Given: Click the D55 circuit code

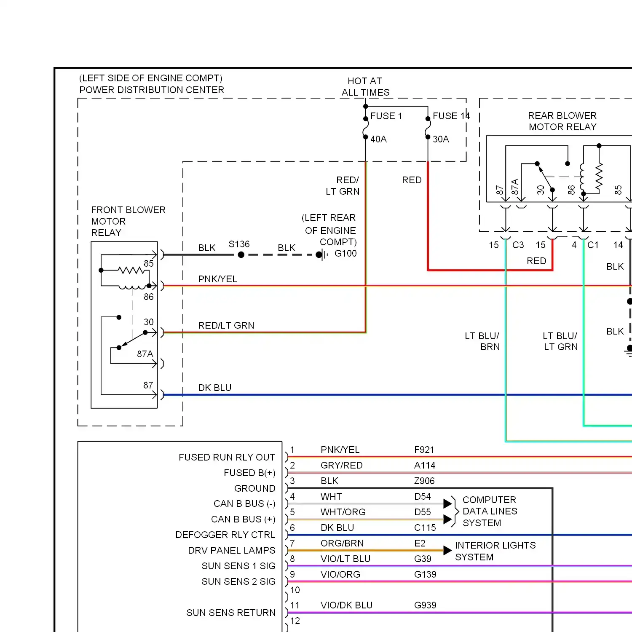Looking at the screenshot, I should tap(422, 512).
